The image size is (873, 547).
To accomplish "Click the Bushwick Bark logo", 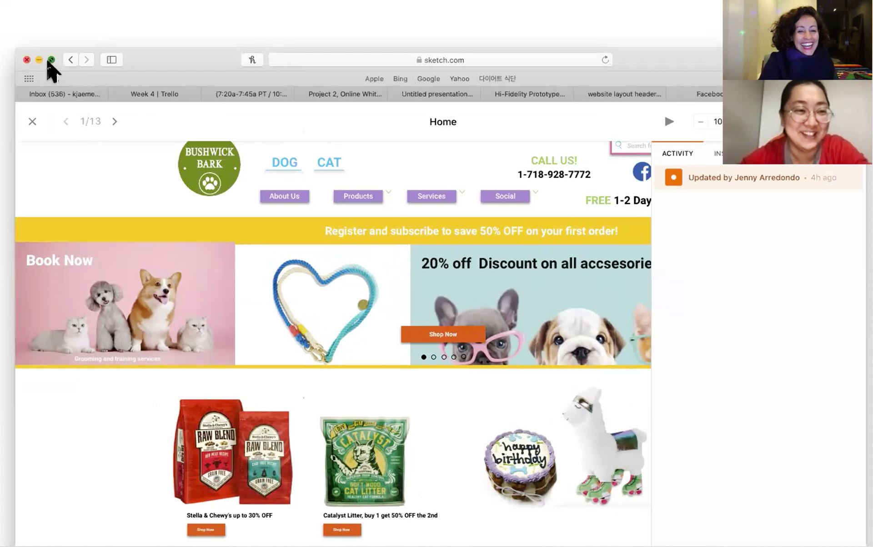I will pos(209,168).
